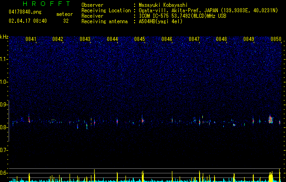The height and width of the screenshot is (182, 286).
Task: Click the HROFFT title text
Action: pos(46,4)
